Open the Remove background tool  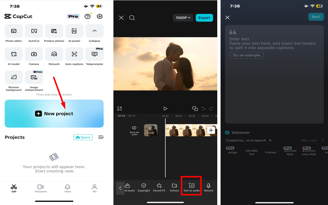coord(13,78)
